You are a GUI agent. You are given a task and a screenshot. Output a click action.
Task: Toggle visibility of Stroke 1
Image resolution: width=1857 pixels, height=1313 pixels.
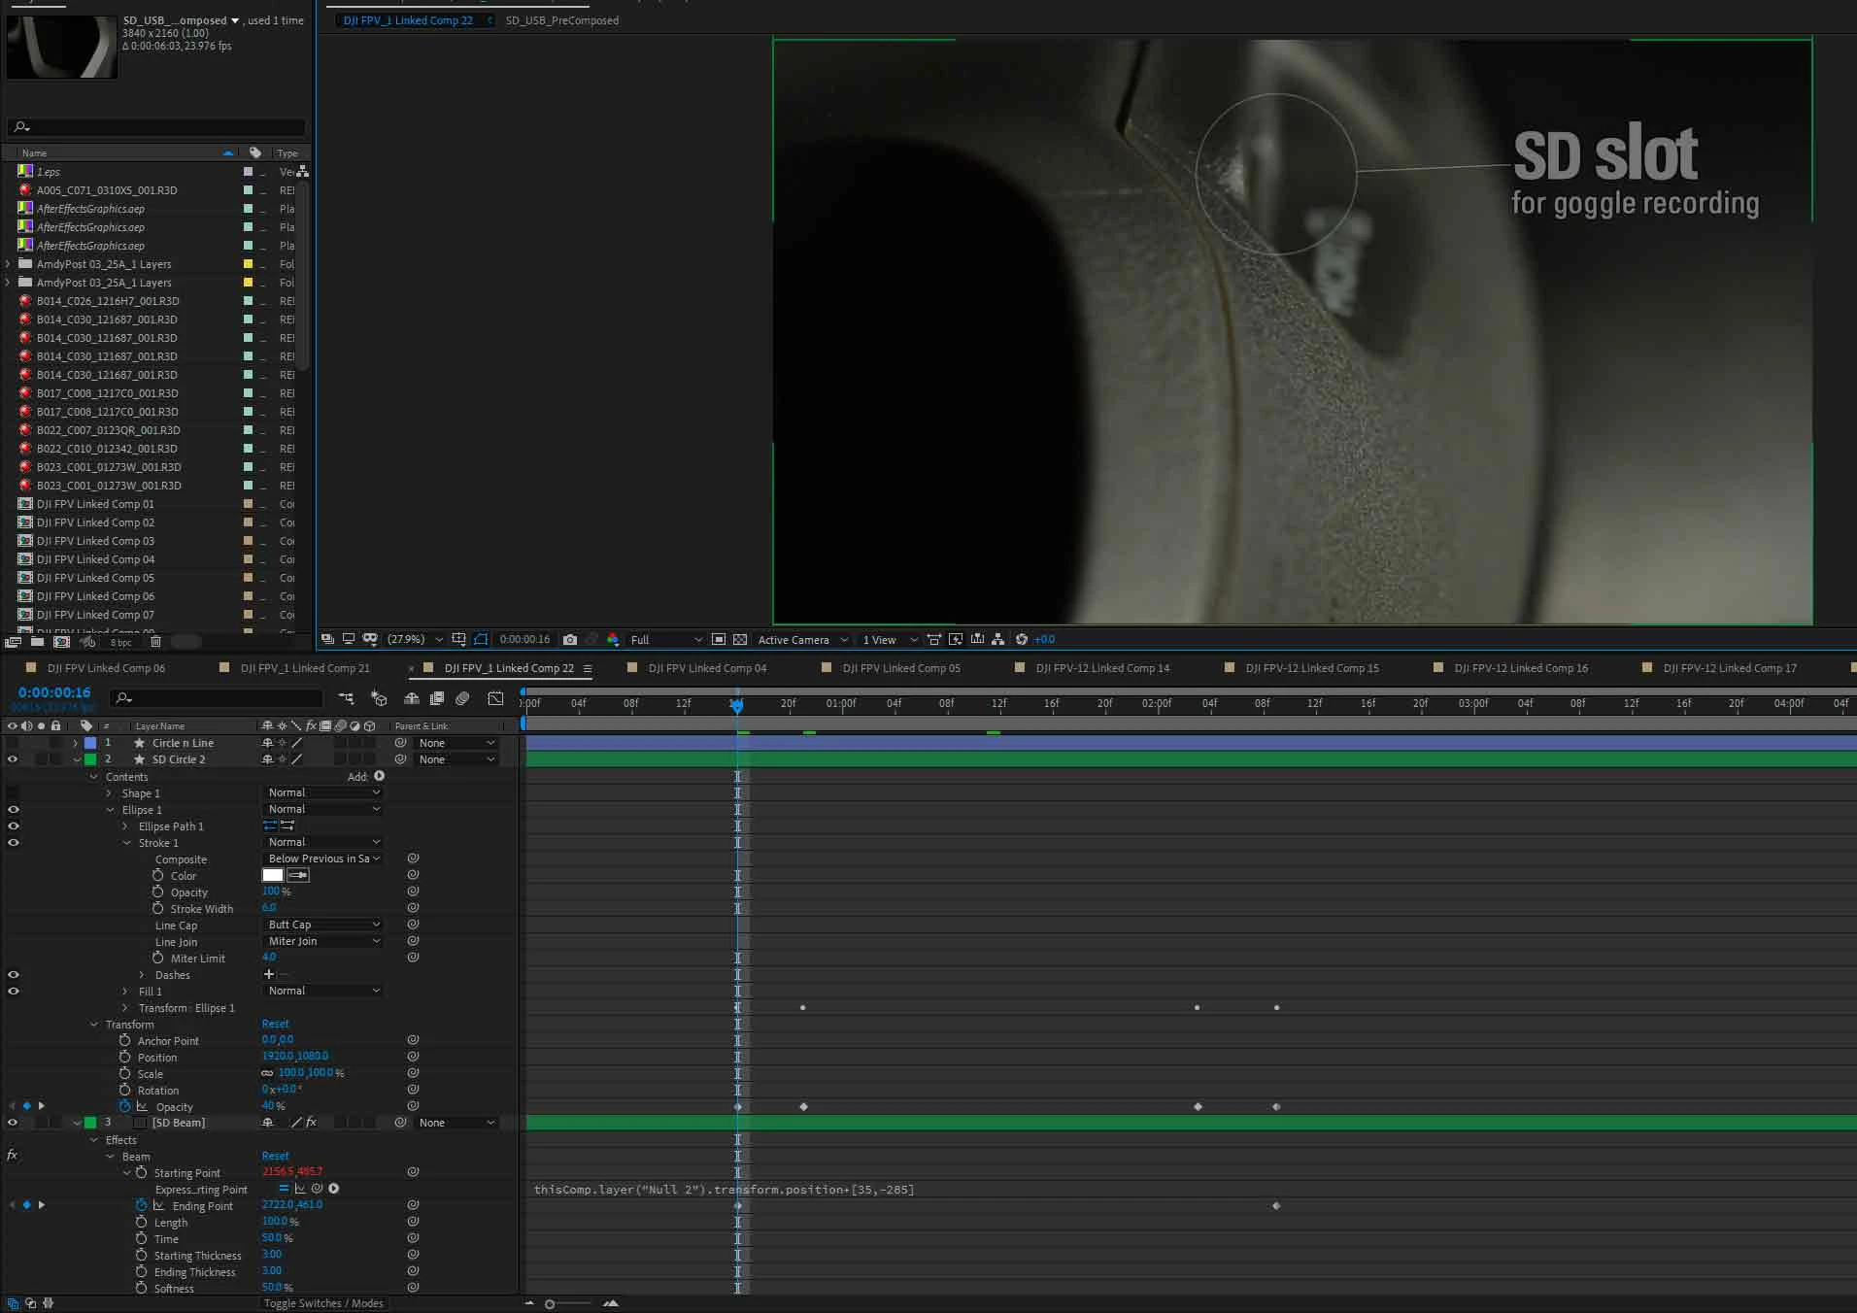(x=14, y=843)
